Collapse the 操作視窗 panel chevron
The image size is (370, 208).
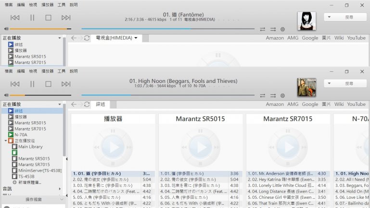click(62, 199)
